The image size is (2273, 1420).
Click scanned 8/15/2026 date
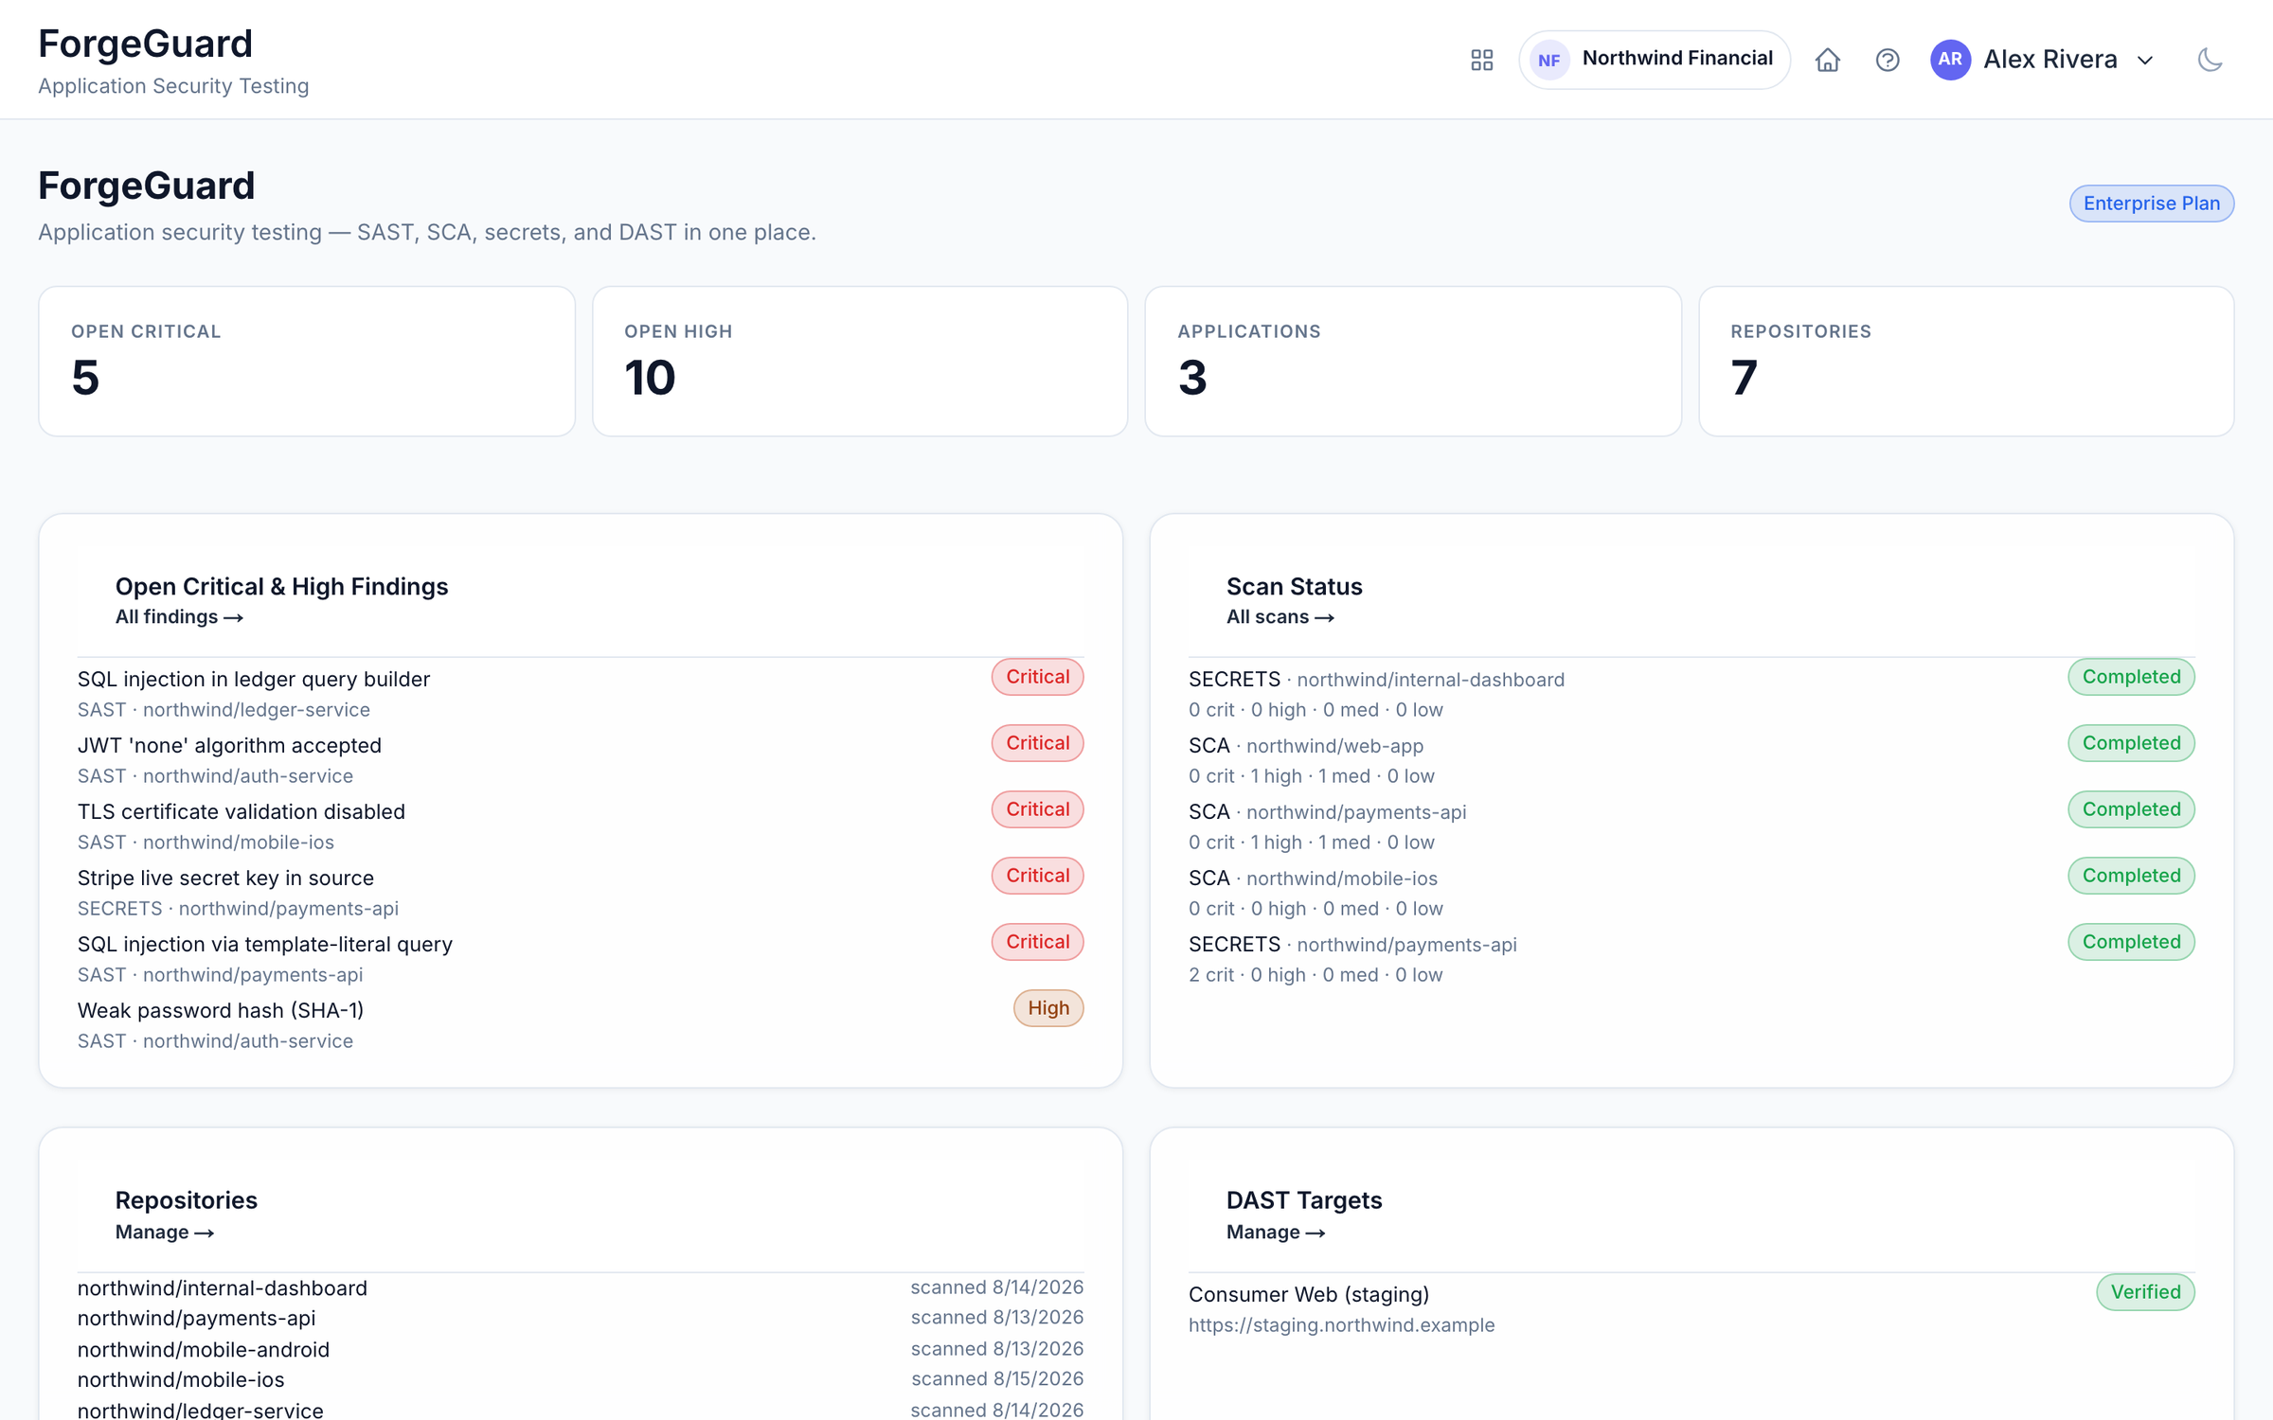(x=997, y=1379)
